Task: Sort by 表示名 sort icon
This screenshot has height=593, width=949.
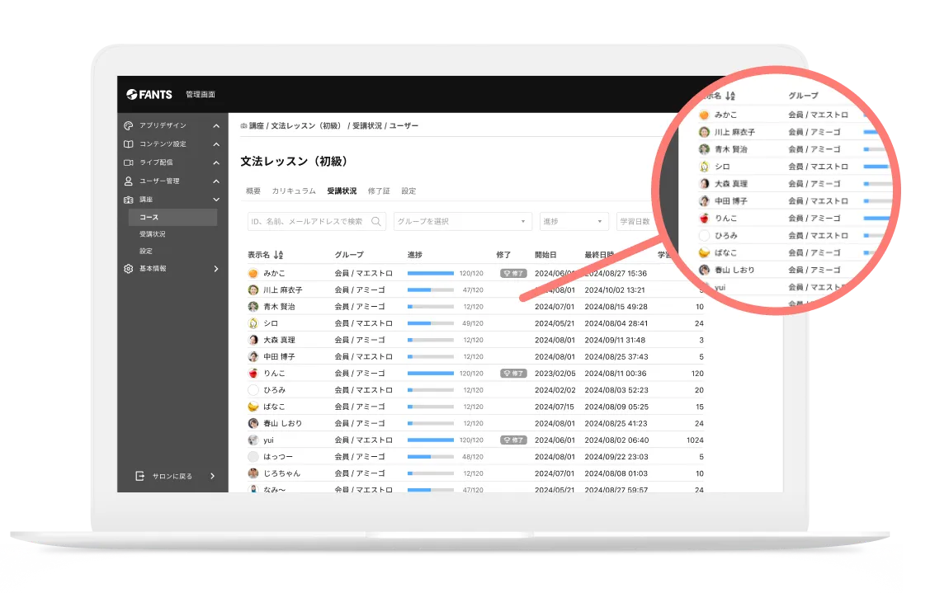Action: pyautogui.click(x=278, y=255)
